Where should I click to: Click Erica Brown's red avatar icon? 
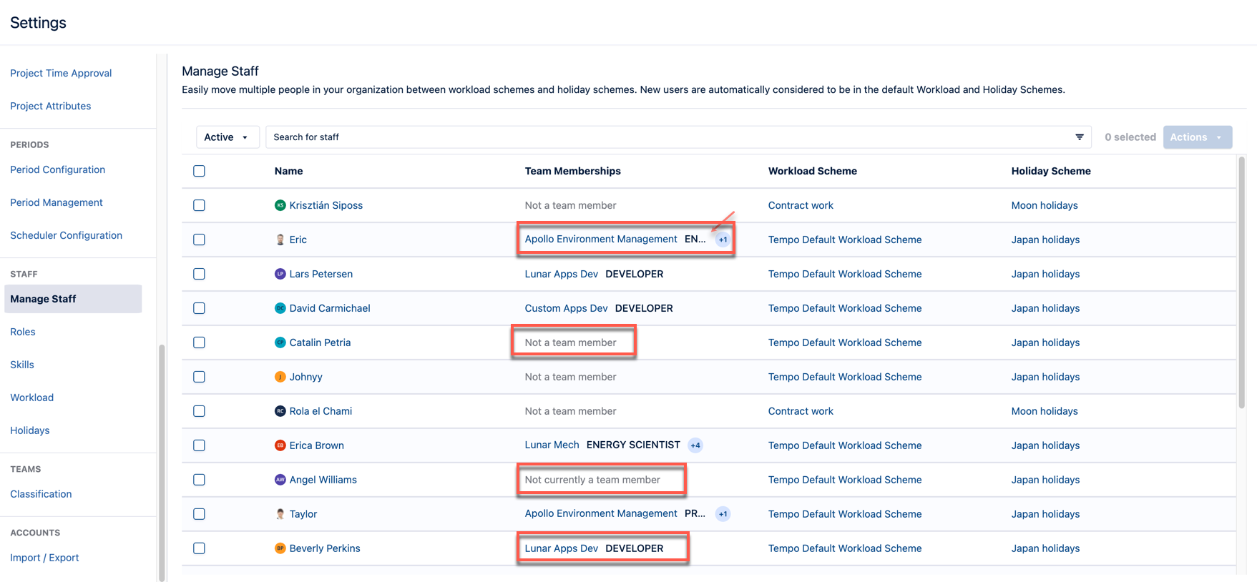tap(280, 445)
